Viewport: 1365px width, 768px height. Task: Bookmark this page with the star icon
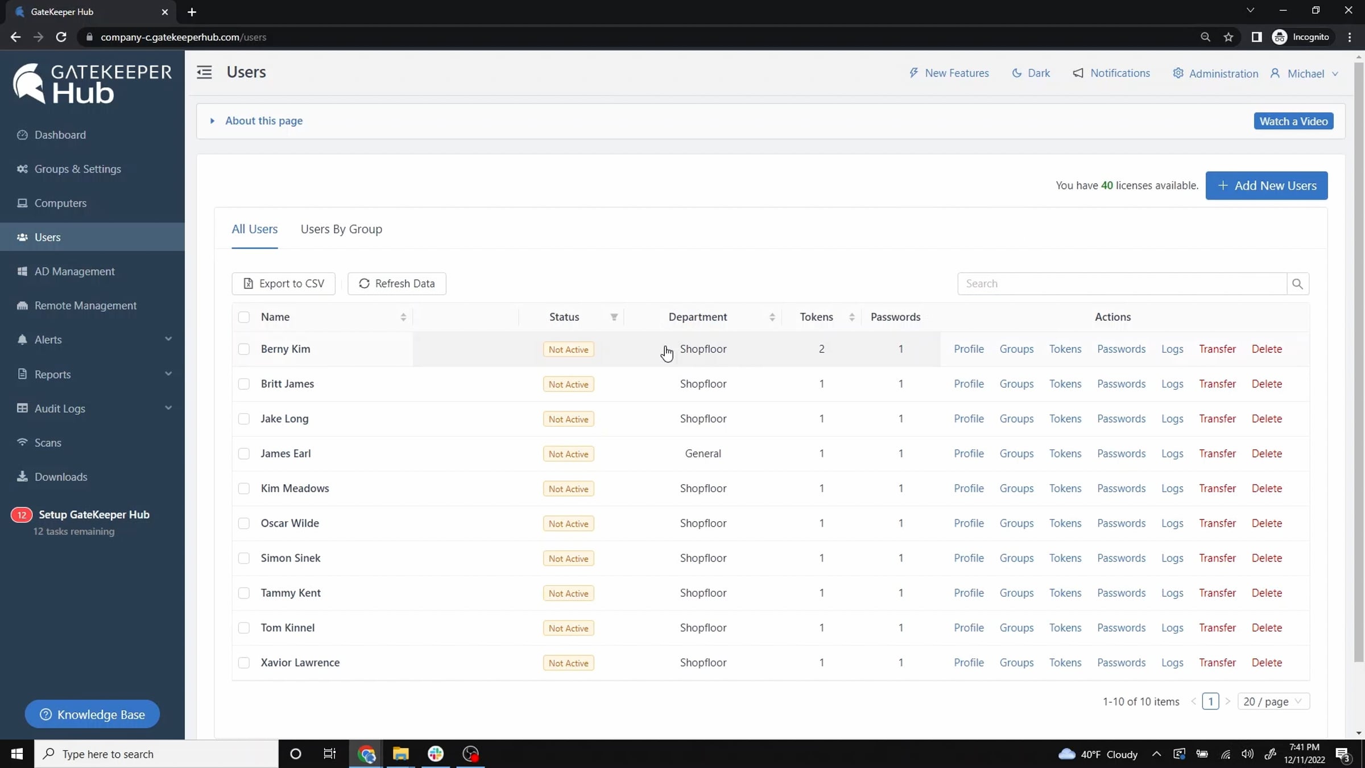(1228, 37)
